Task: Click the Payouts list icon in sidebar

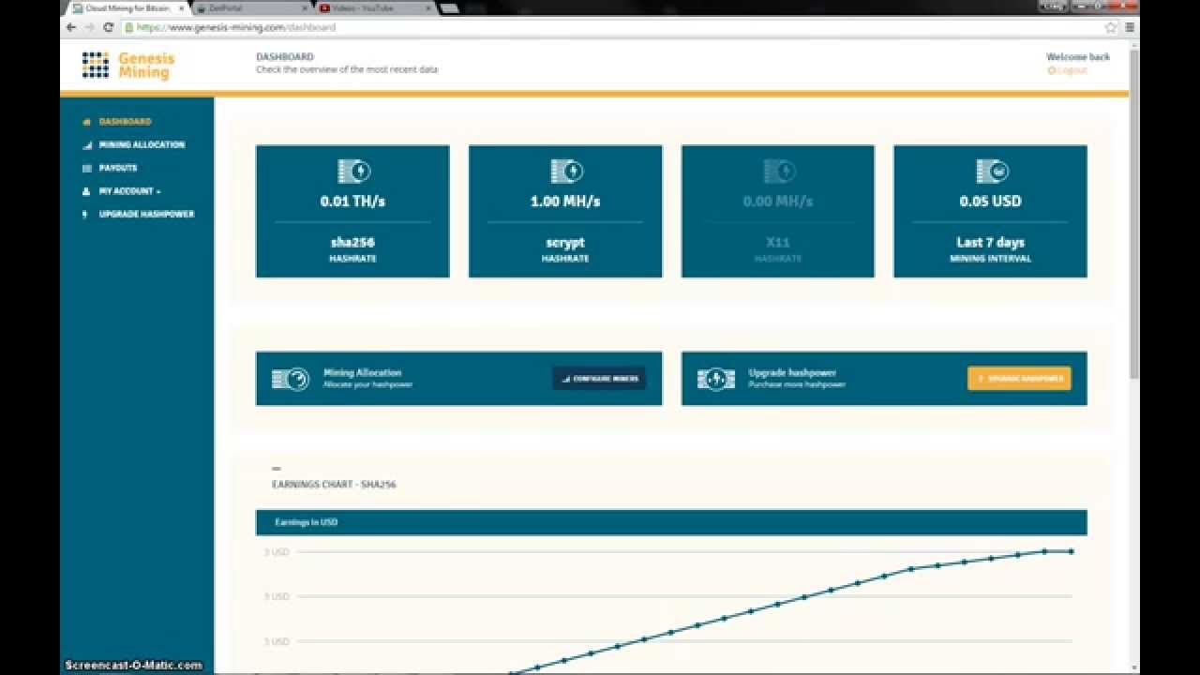Action: coord(87,168)
